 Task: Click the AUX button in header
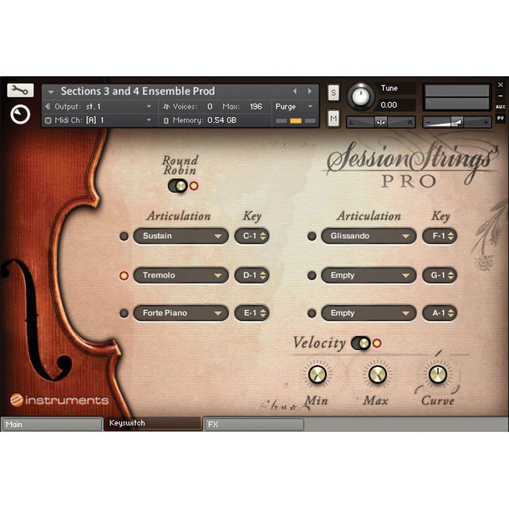501,107
